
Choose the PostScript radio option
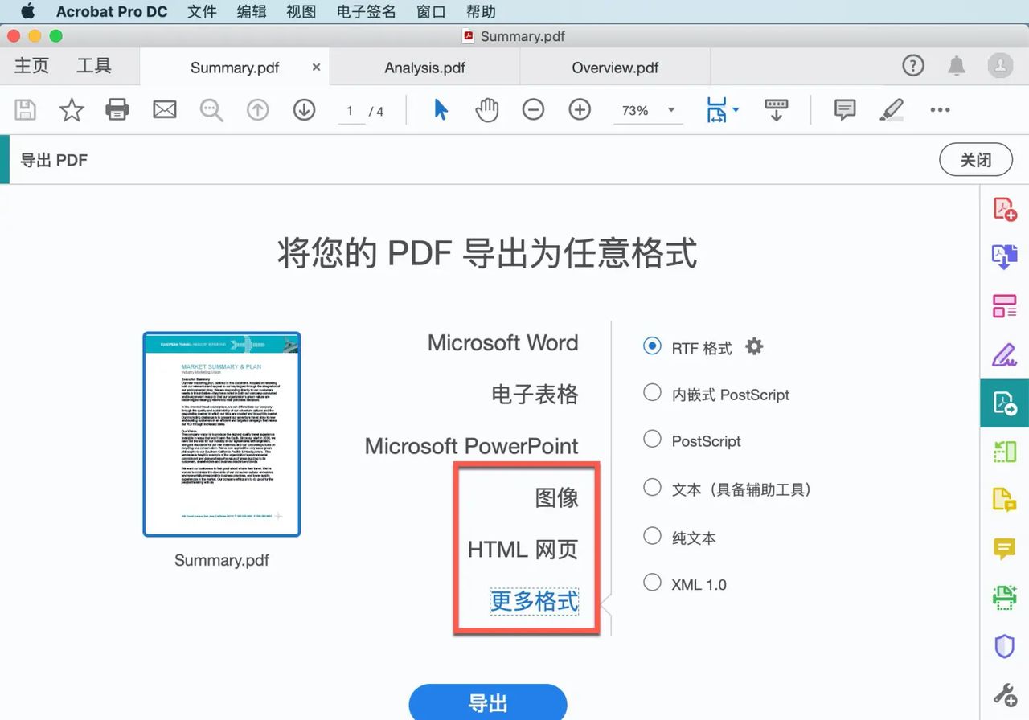(x=652, y=439)
